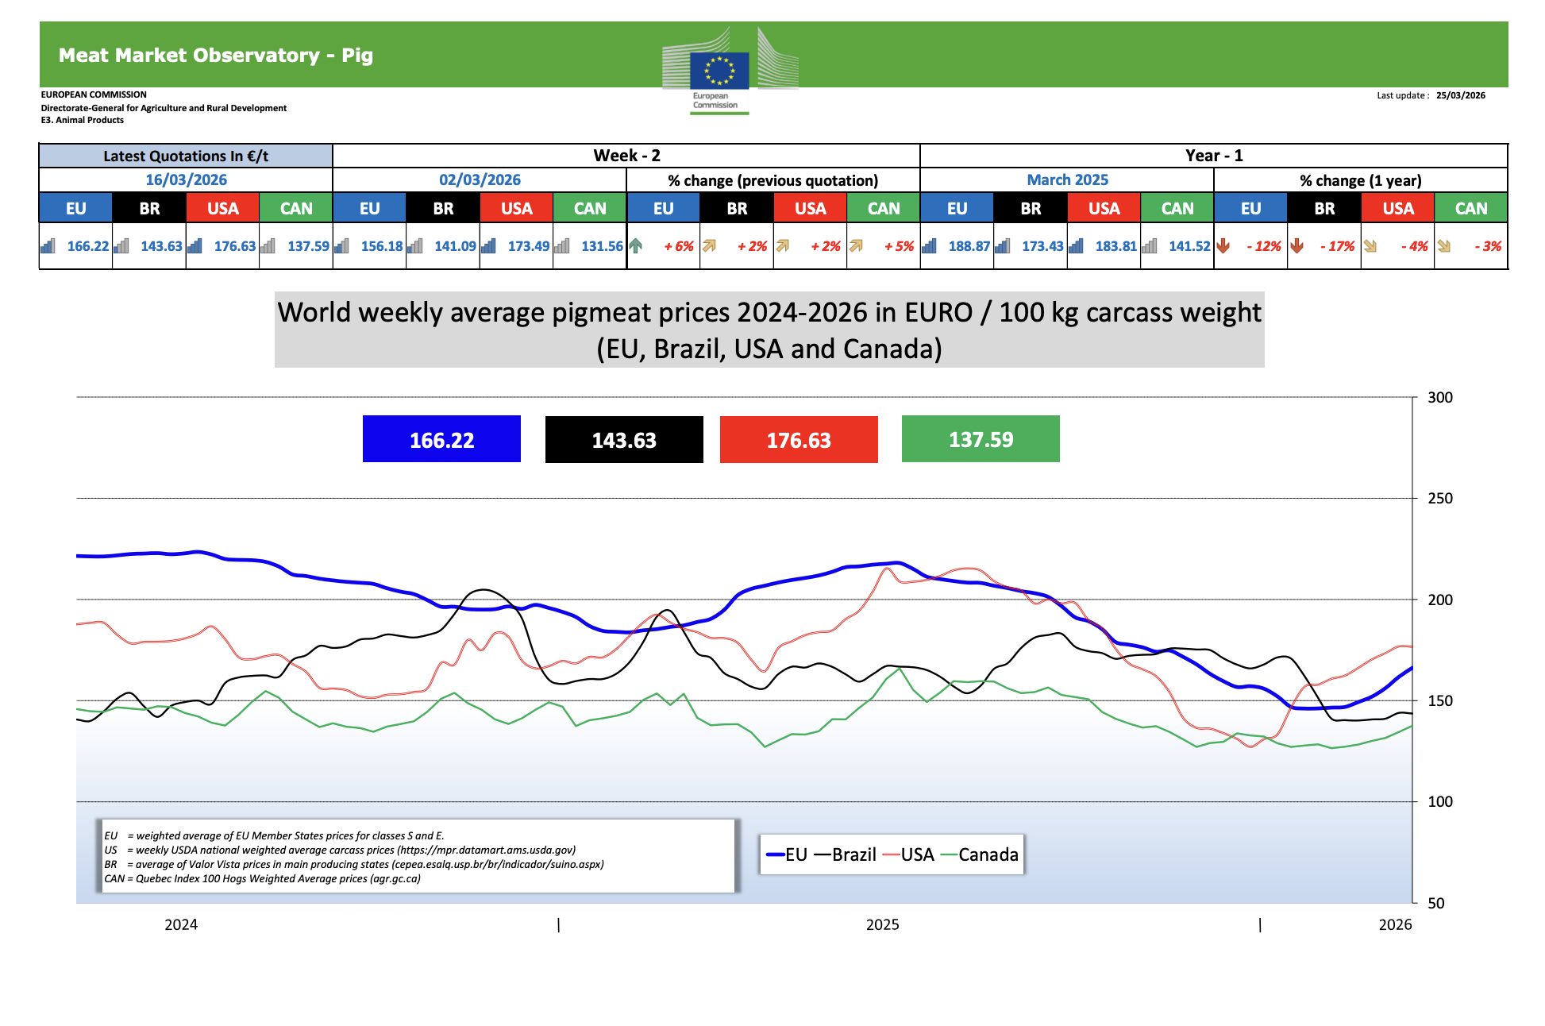Select the March 2025 date header

(1067, 180)
